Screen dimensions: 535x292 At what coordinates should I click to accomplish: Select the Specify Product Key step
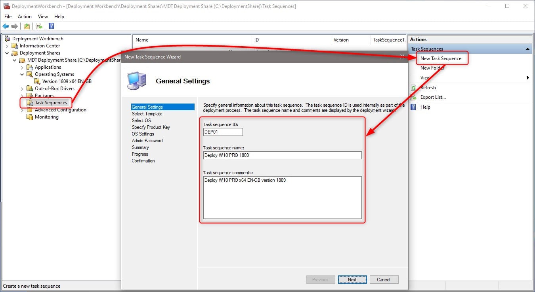(x=151, y=127)
